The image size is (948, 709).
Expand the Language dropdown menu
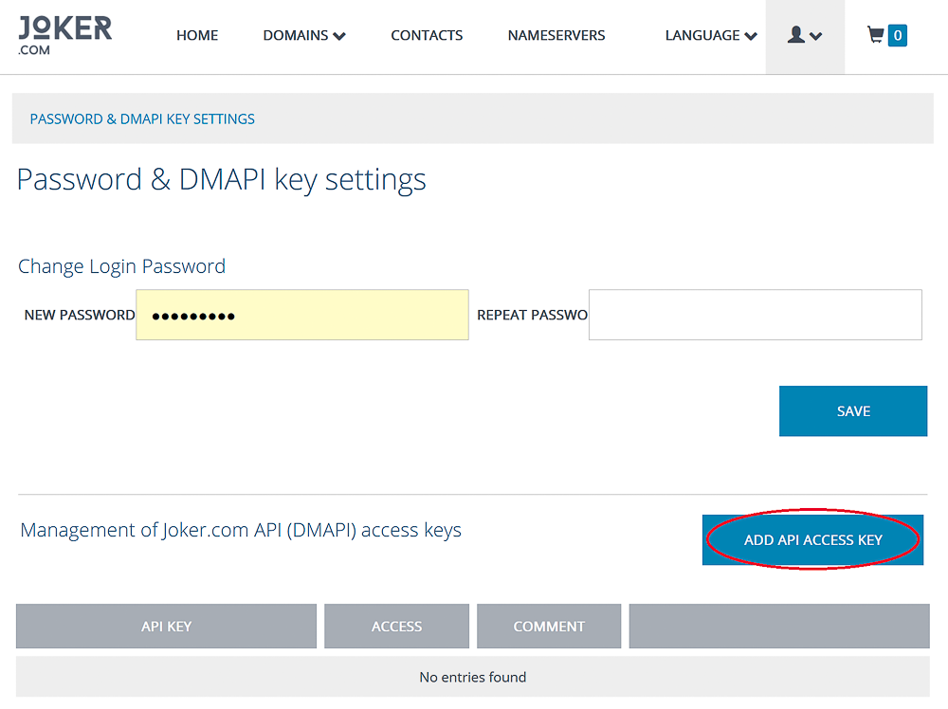[x=711, y=36]
